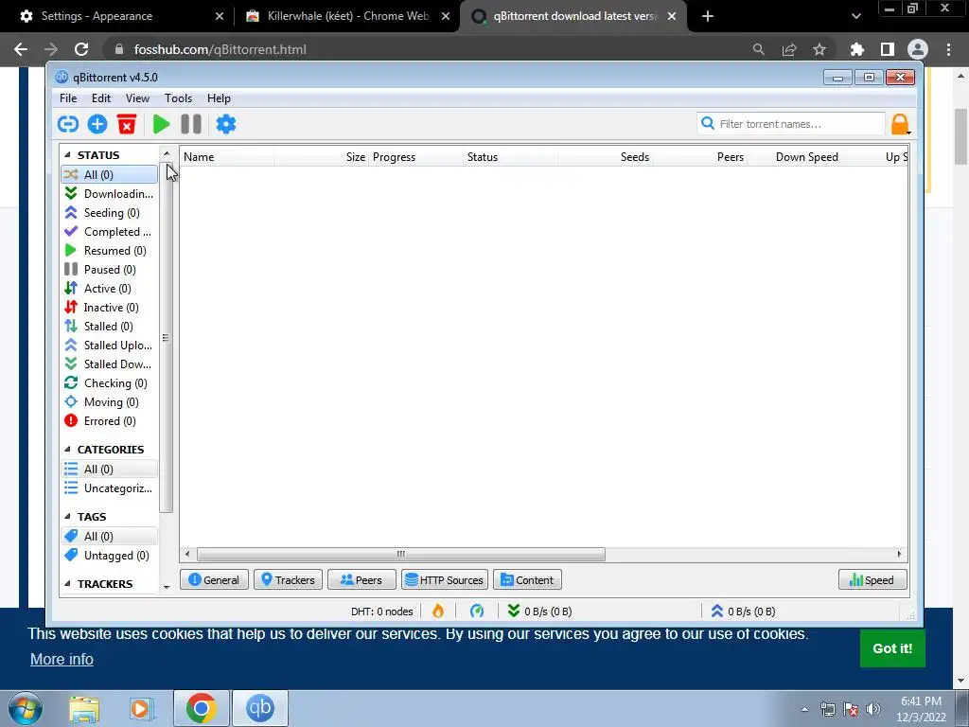Switch to the Trackers tab
Image resolution: width=969 pixels, height=727 pixels.
point(288,580)
